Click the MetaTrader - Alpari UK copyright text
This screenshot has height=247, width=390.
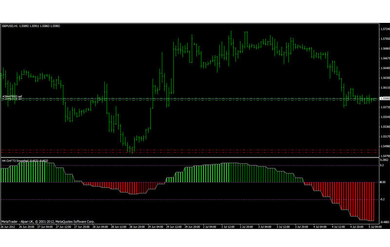click(48, 222)
